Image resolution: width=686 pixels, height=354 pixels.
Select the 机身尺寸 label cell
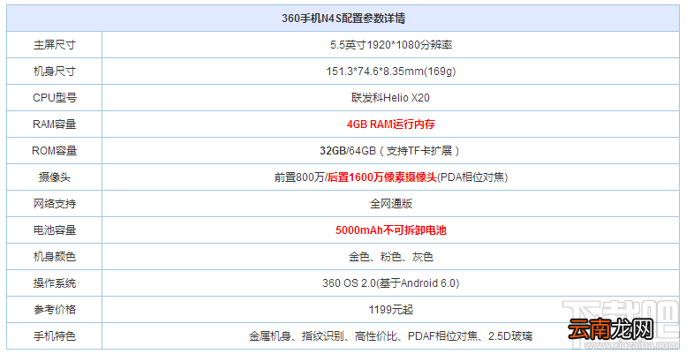[54, 72]
